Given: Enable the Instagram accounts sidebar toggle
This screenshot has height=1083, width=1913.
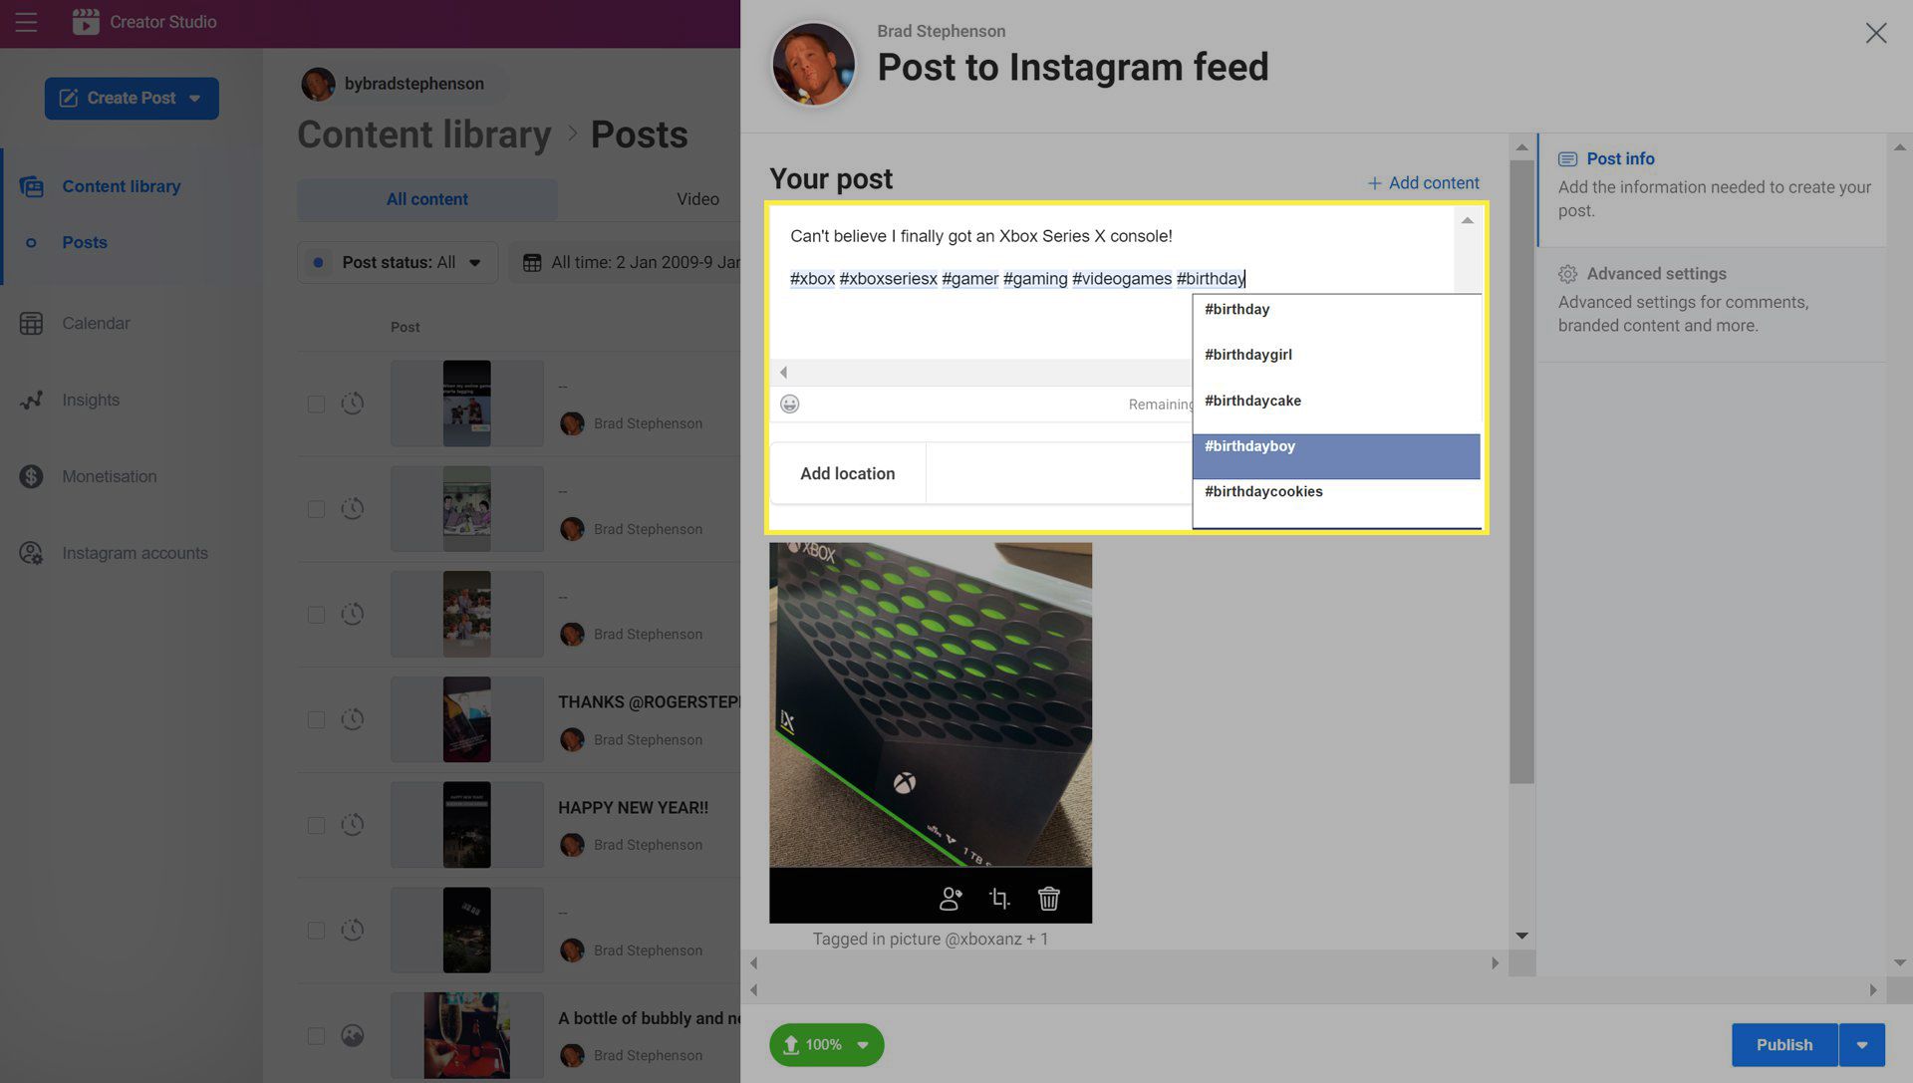Looking at the screenshot, I should [135, 552].
